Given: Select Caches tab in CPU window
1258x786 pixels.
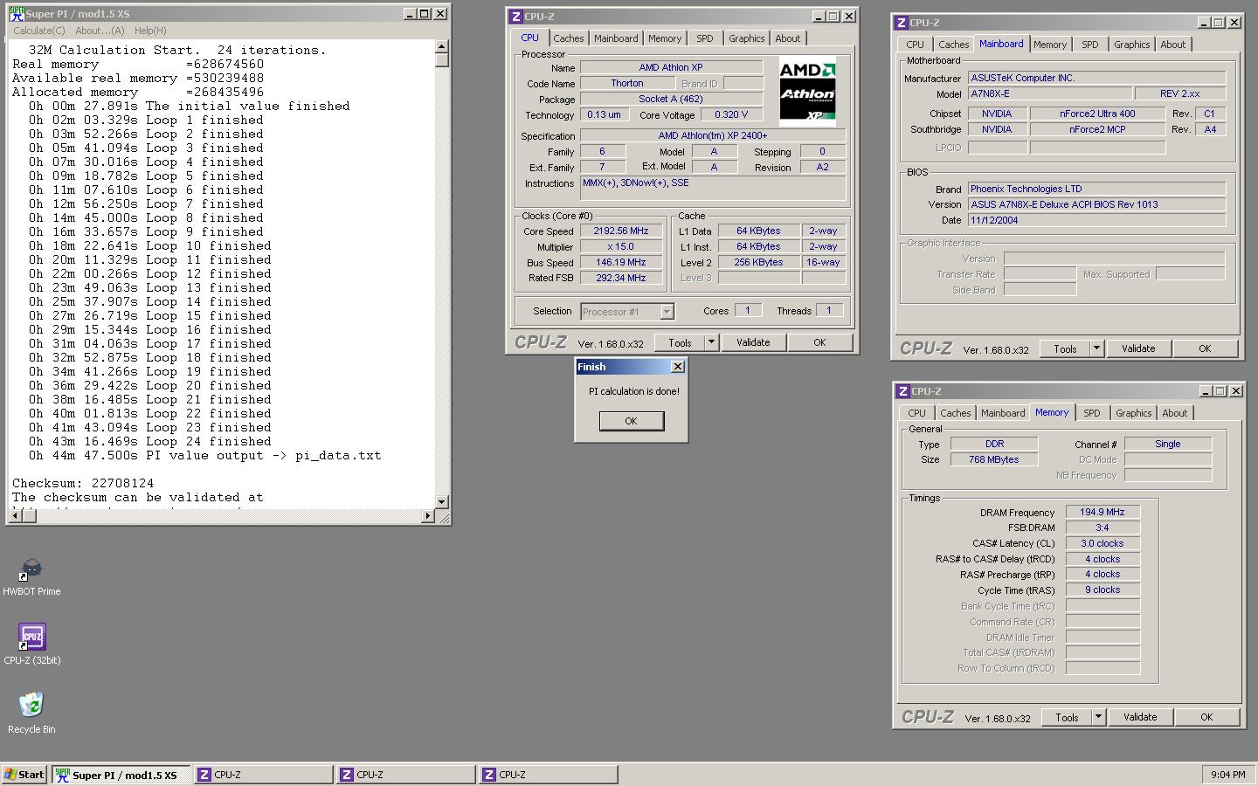Looking at the screenshot, I should tap(568, 38).
